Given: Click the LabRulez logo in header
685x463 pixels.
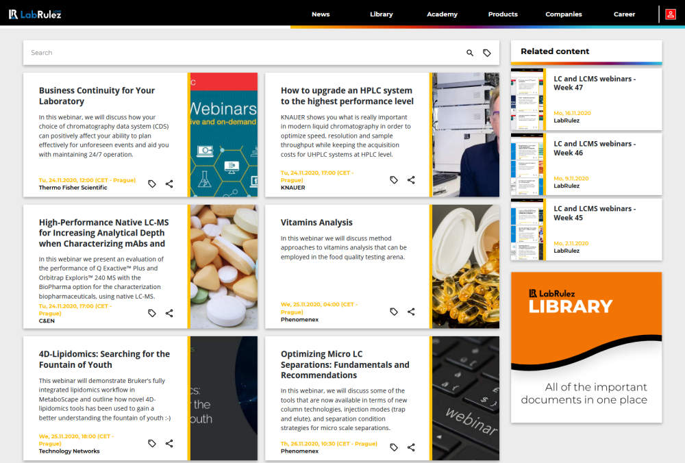Looking at the screenshot, I should pos(35,14).
